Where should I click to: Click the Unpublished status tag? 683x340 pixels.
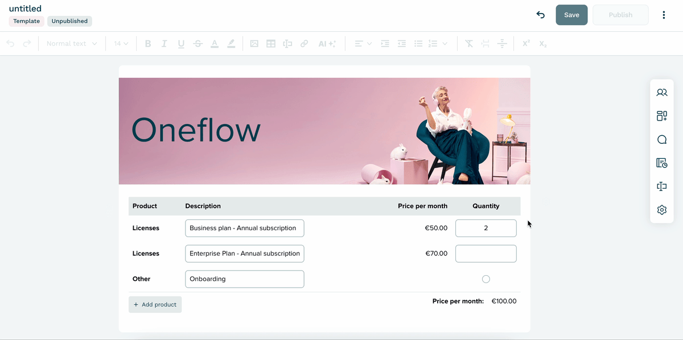coord(69,21)
